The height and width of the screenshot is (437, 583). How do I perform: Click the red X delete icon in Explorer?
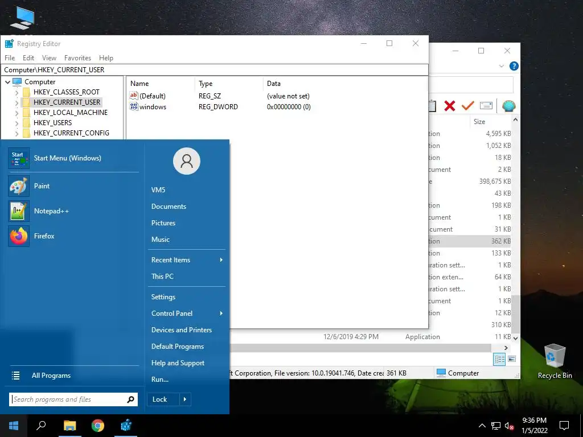450,106
